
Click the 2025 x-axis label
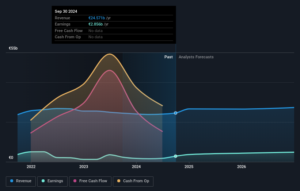coord(189,167)
